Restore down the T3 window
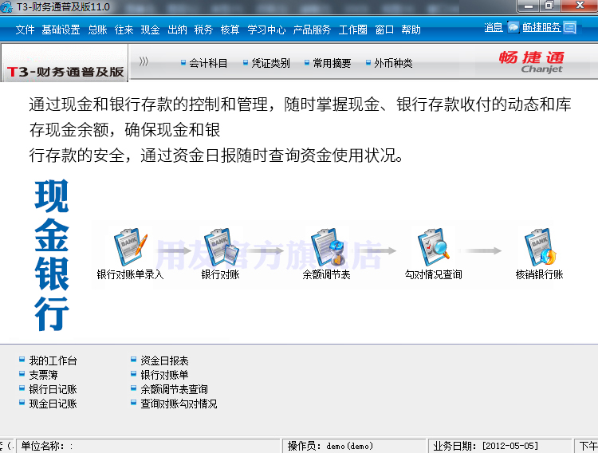The width and height of the screenshot is (598, 453). (x=549, y=6)
